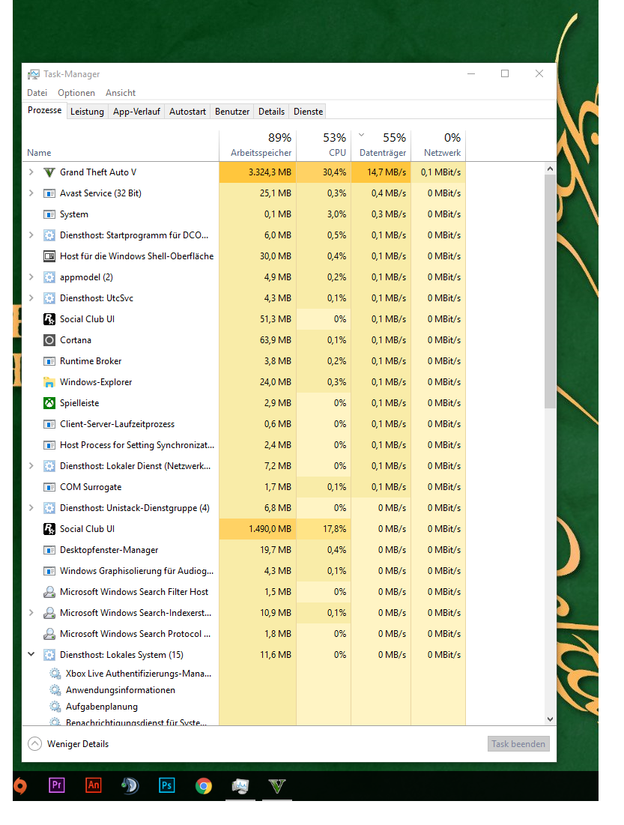Image resolution: width=624 pixels, height=825 pixels.
Task: Click the Xbox Live Authentifizierungs-Manager service icon
Action: click(55, 674)
